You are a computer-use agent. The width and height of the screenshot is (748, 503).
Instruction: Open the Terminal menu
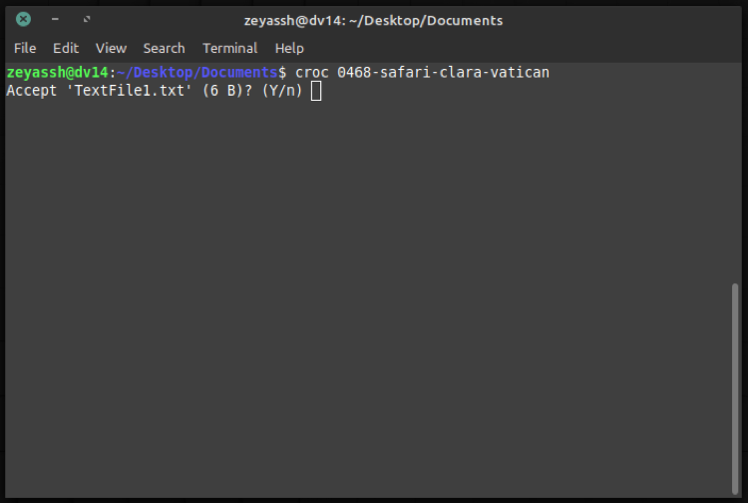tap(229, 48)
